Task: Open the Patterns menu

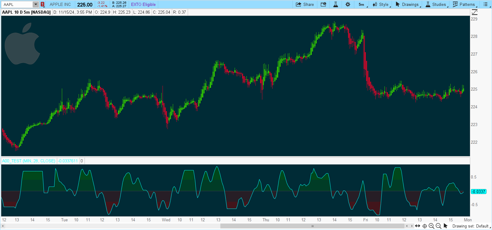Action: (464, 4)
